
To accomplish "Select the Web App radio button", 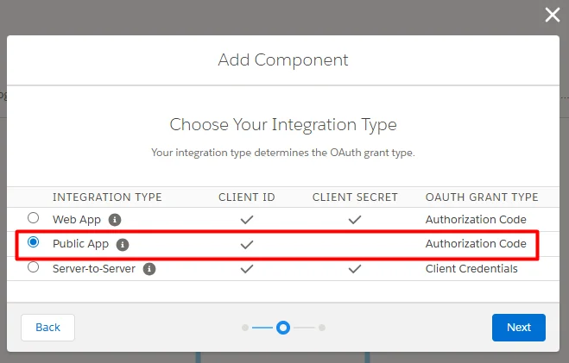I will point(33,218).
